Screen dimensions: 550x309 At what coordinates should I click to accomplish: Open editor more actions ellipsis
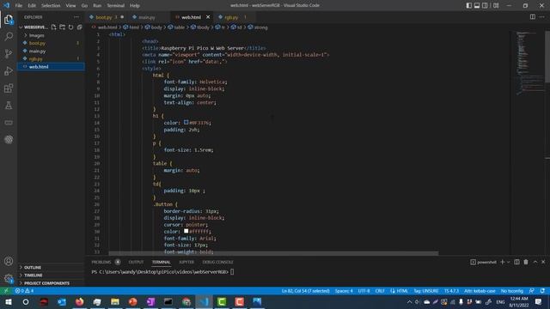[x=542, y=17]
